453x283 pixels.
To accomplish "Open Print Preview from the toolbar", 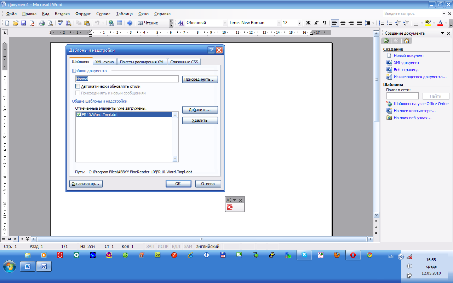I will (x=50, y=23).
